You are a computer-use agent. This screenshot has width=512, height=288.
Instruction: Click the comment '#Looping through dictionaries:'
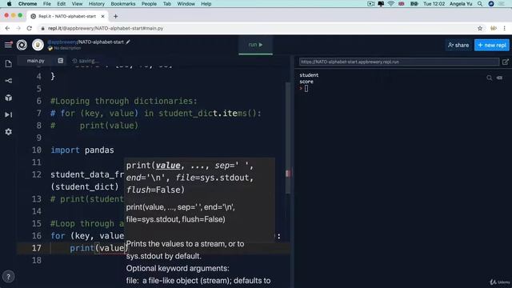[124, 102]
